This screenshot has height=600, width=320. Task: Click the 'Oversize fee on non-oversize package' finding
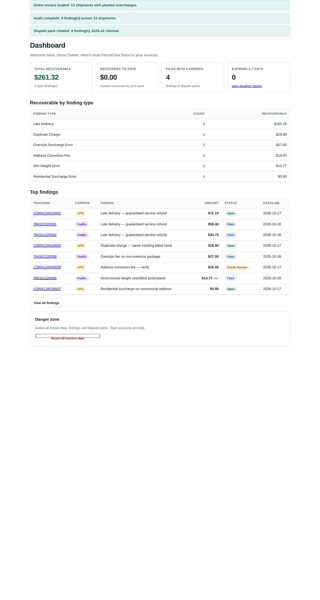pyautogui.click(x=130, y=257)
